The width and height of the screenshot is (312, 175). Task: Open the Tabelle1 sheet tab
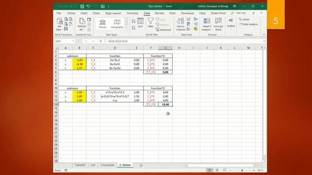[80, 165]
